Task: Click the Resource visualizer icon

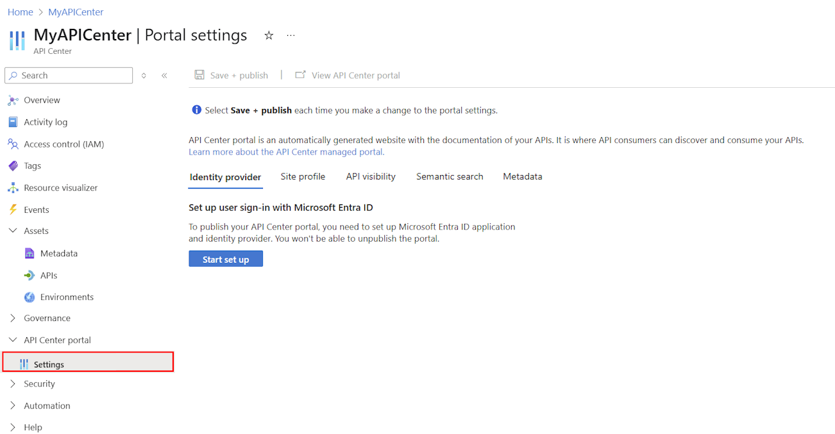Action: click(13, 188)
